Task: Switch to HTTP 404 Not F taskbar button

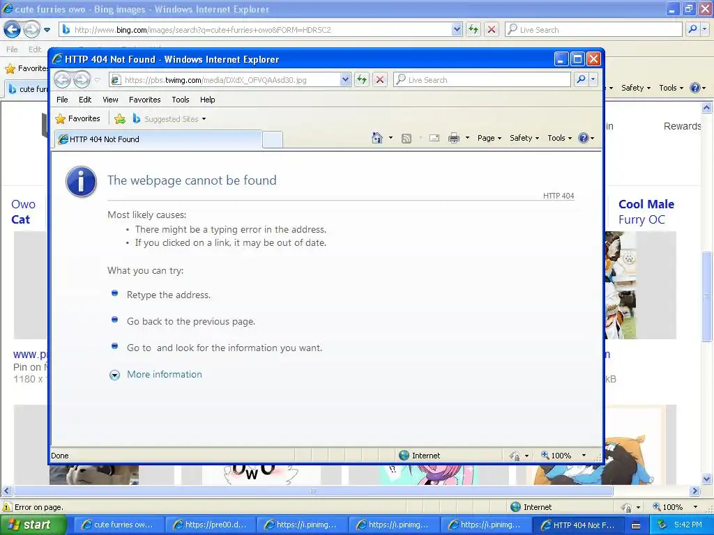Action: 577,525
